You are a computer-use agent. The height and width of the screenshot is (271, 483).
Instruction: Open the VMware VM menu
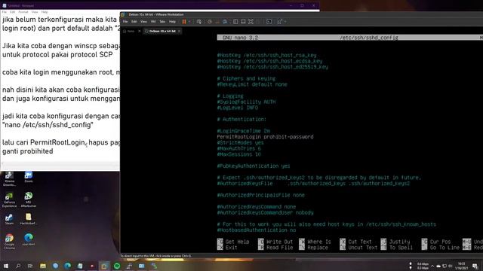(153, 22)
